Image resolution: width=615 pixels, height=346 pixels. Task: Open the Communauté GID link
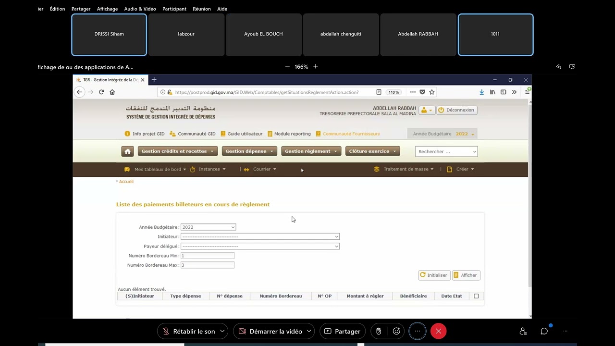[x=193, y=134]
